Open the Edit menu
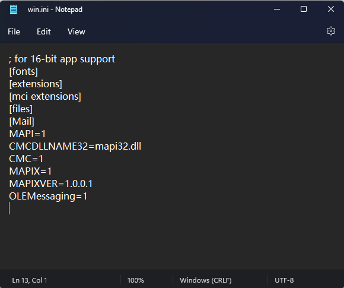Screen dimensions: 344x288 44,31
